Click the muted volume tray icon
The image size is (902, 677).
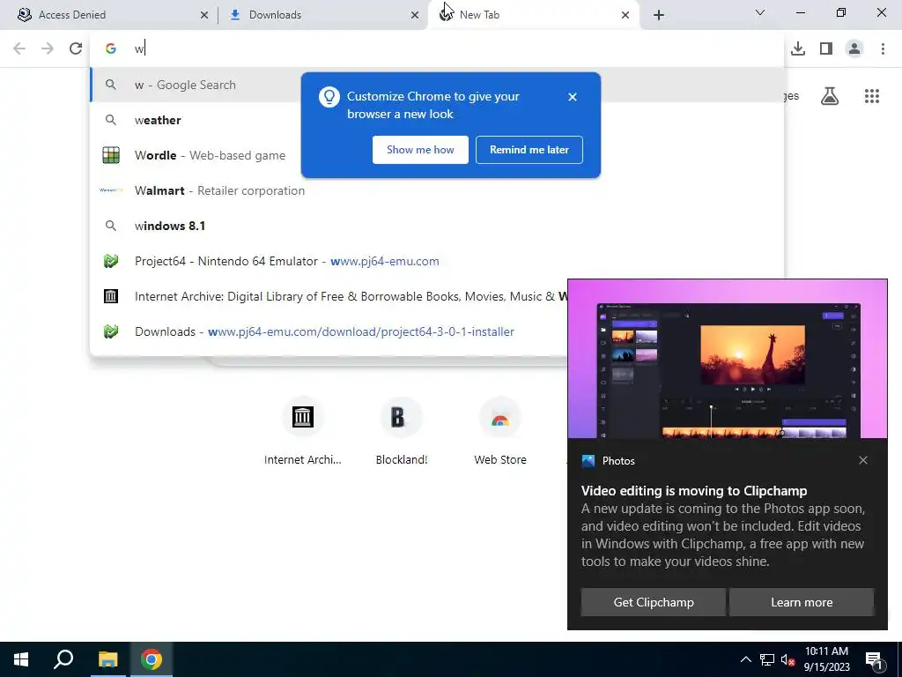(x=787, y=659)
